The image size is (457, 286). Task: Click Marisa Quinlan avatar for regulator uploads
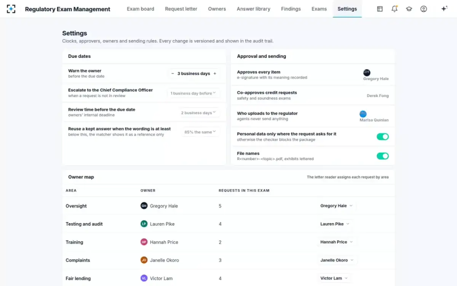tap(363, 114)
